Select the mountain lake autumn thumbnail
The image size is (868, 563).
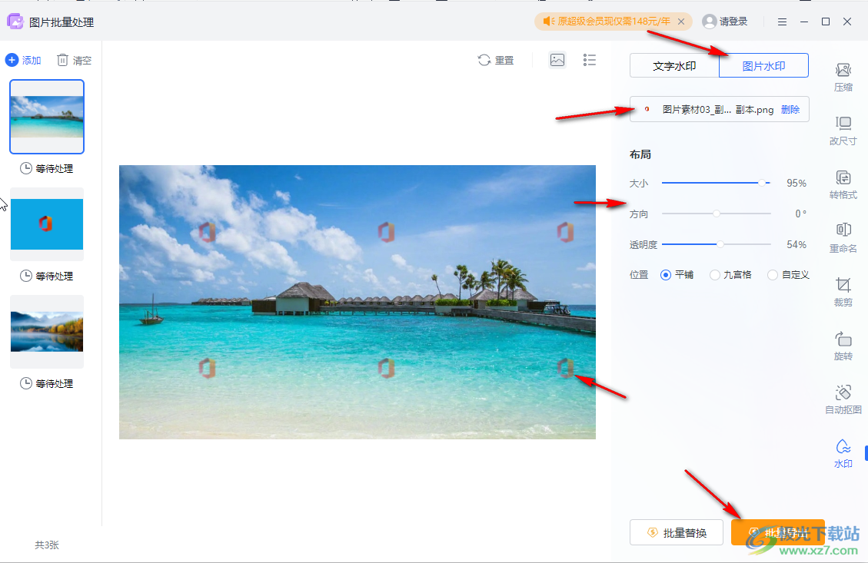(x=47, y=331)
